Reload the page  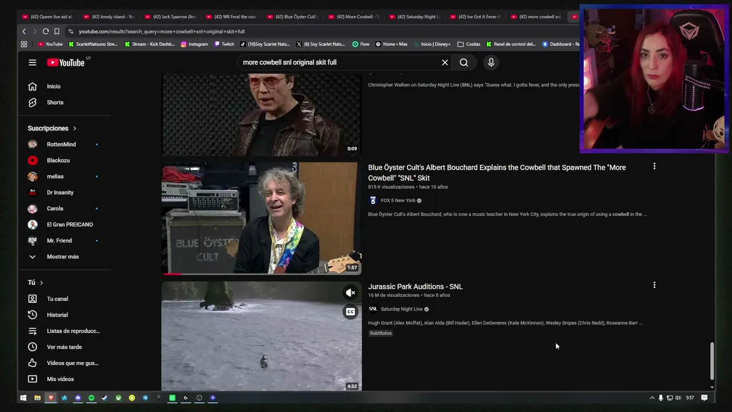click(46, 31)
